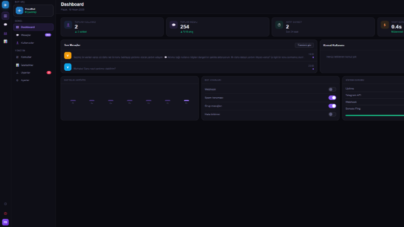
Task: Disable the Spam koruması switch
Action: coord(332,98)
